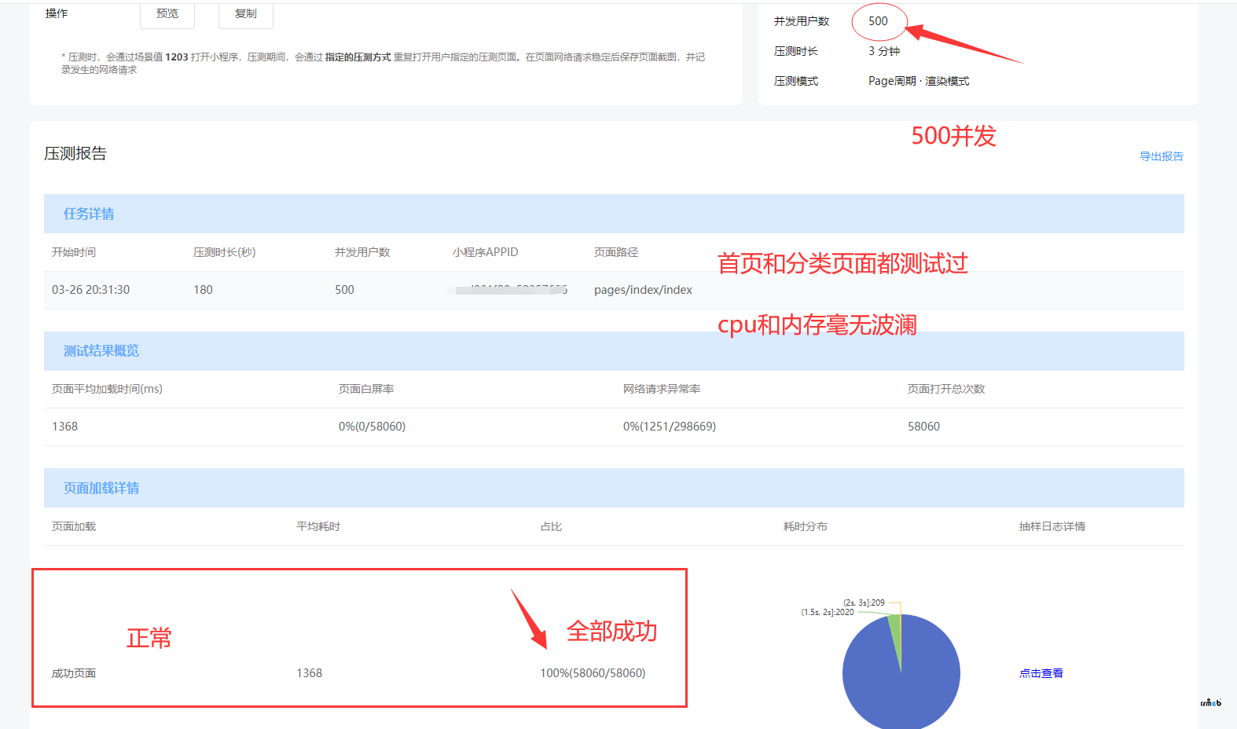Click the 压测时长 label in config panel
The height and width of the screenshot is (729, 1237).
[796, 51]
